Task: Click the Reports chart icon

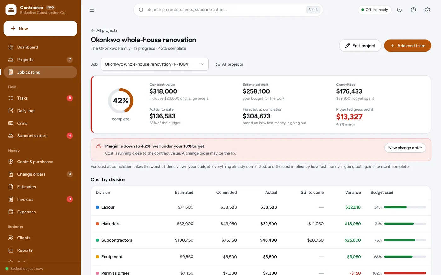Action: [x=11, y=250]
